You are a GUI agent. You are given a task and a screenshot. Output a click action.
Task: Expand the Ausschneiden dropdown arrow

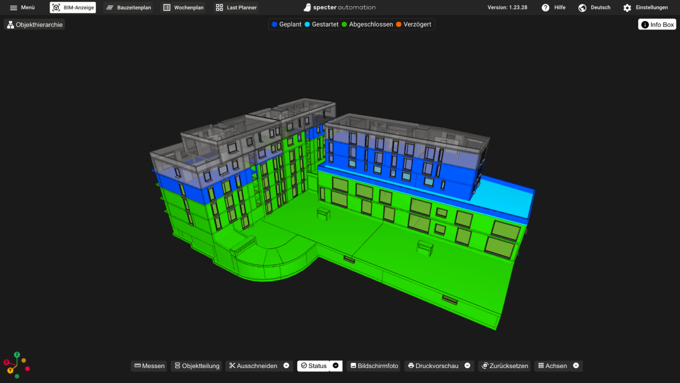tap(287, 366)
